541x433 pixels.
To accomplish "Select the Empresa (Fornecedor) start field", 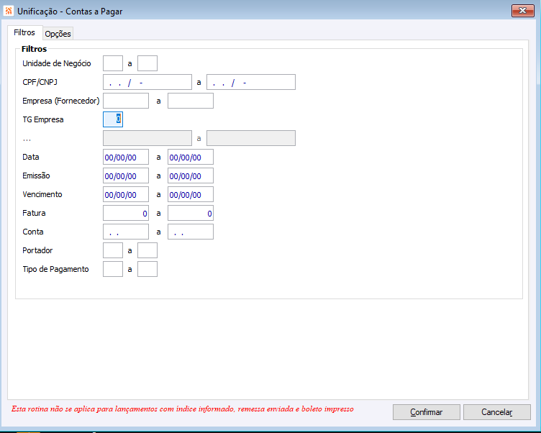I will pos(126,101).
